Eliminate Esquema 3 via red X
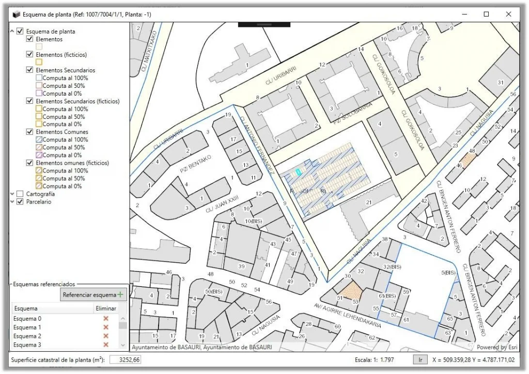 [106, 345]
